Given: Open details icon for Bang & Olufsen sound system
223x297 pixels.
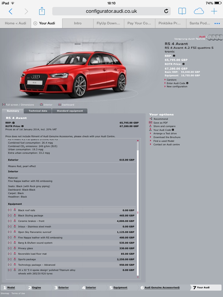Looking at the screenshot, I should coord(15,243).
